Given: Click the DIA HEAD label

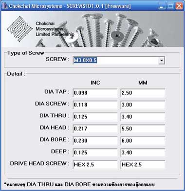Looking at the screenshot, I should pyautogui.click(x=55, y=127).
